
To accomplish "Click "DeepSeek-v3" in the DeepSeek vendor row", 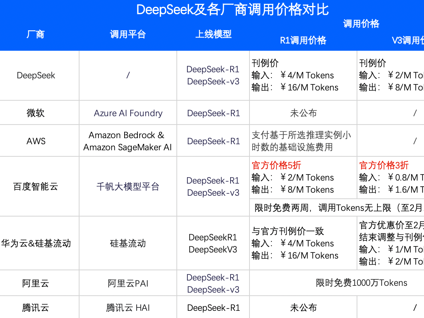I will (213, 81).
